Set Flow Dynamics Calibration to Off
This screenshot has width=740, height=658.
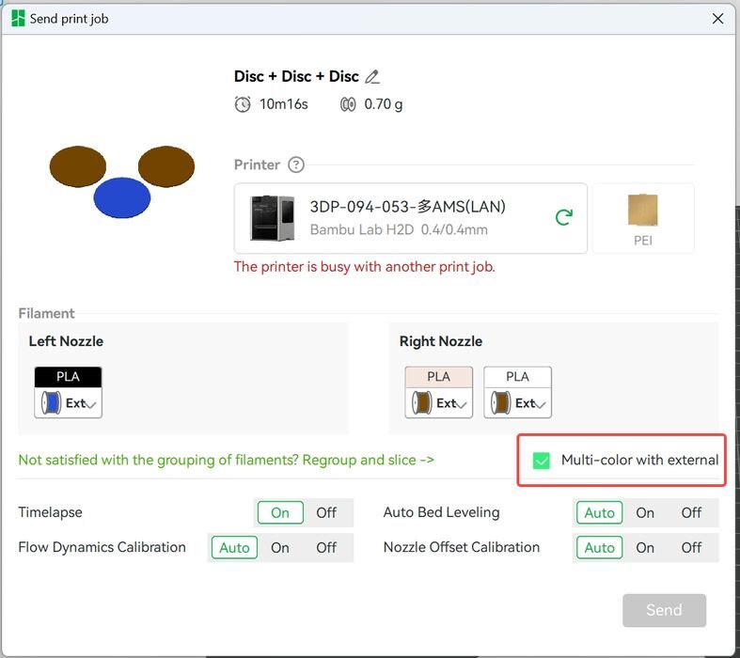(326, 547)
